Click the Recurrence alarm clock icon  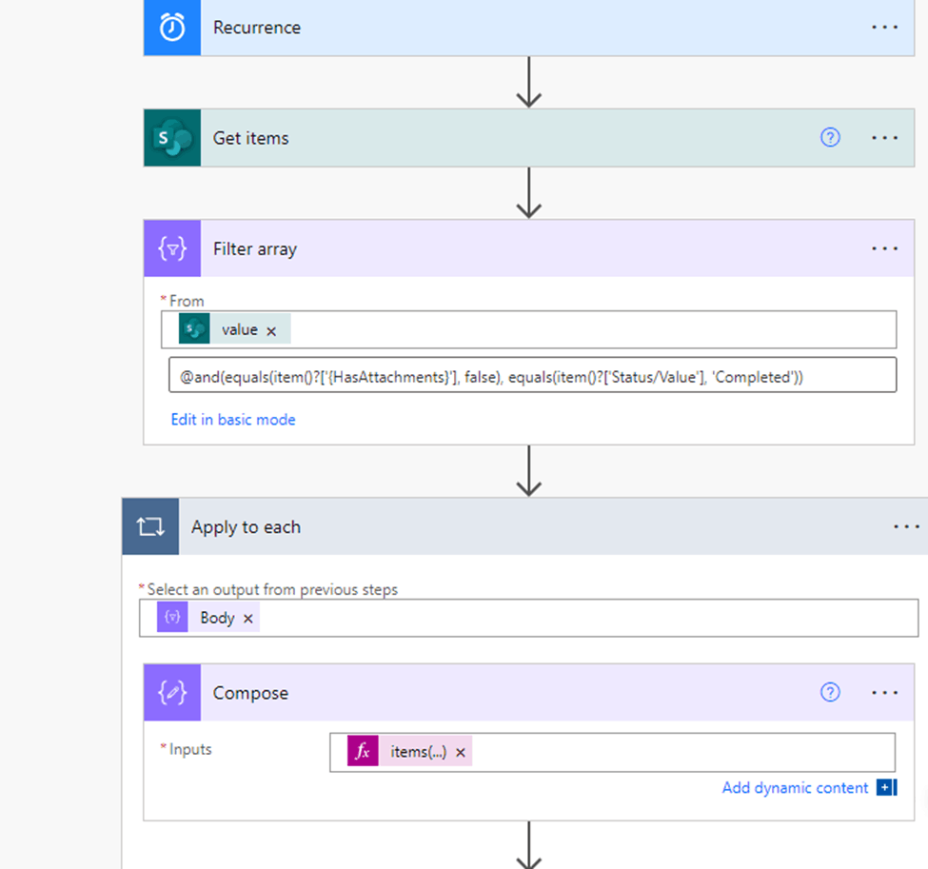tap(172, 28)
